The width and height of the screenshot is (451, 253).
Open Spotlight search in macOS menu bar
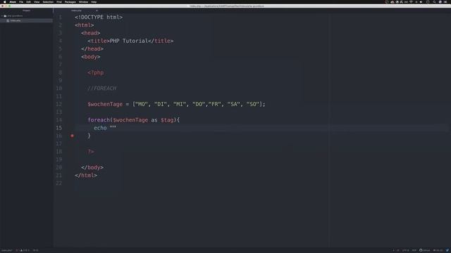434,1
